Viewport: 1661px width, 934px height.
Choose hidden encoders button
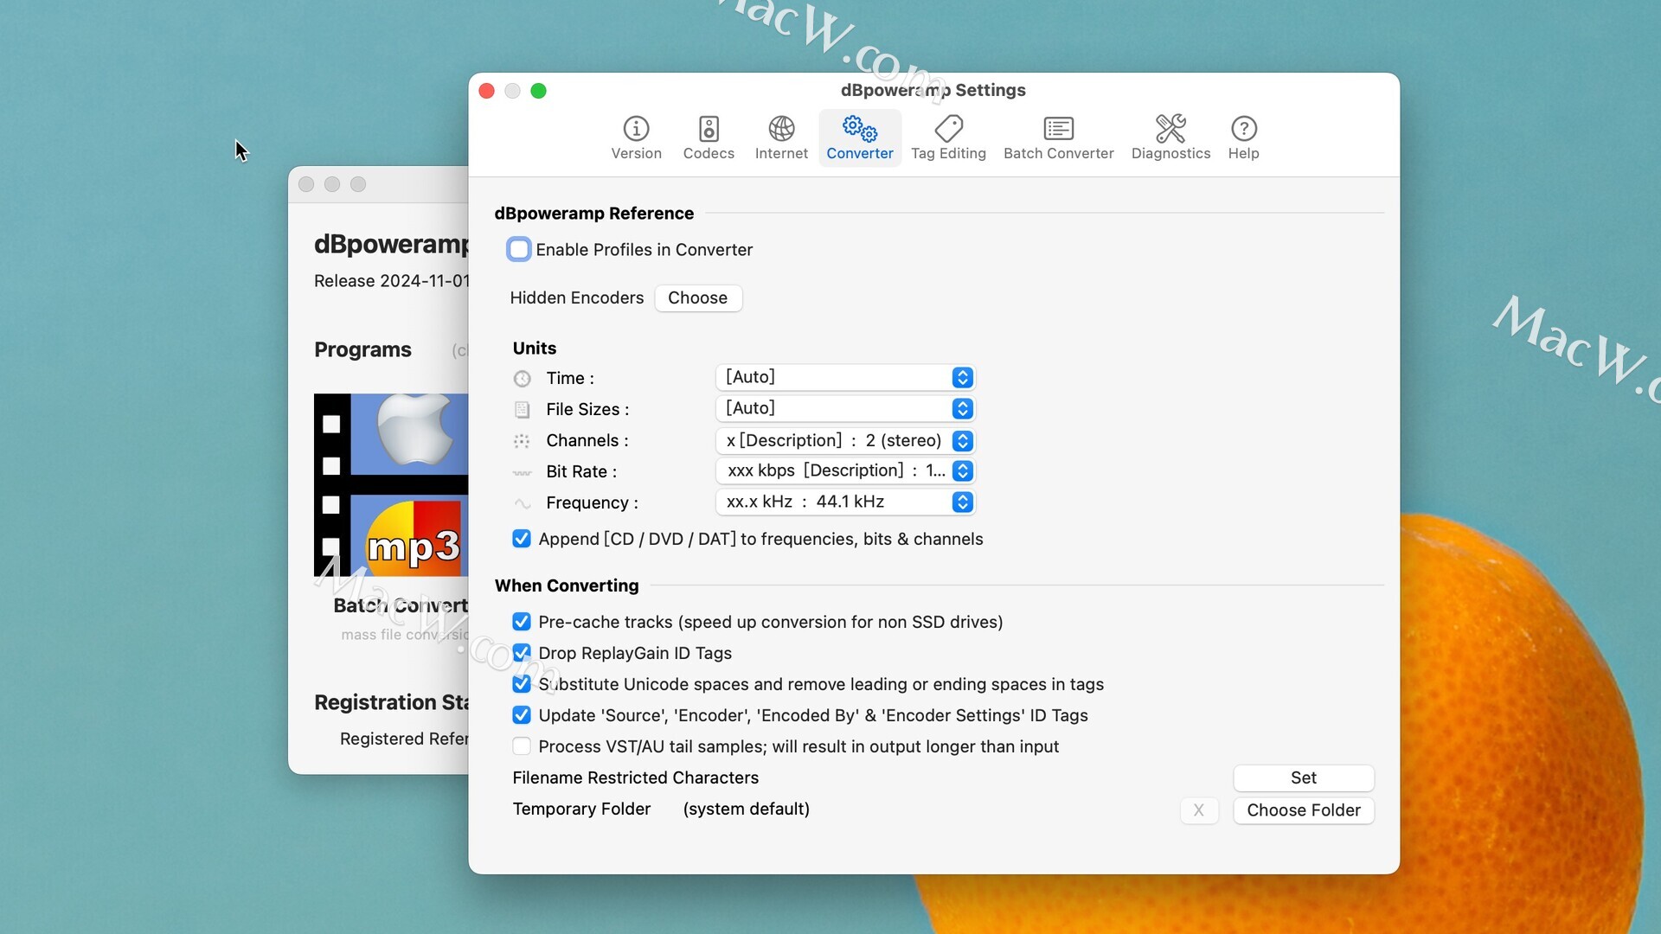[698, 298]
